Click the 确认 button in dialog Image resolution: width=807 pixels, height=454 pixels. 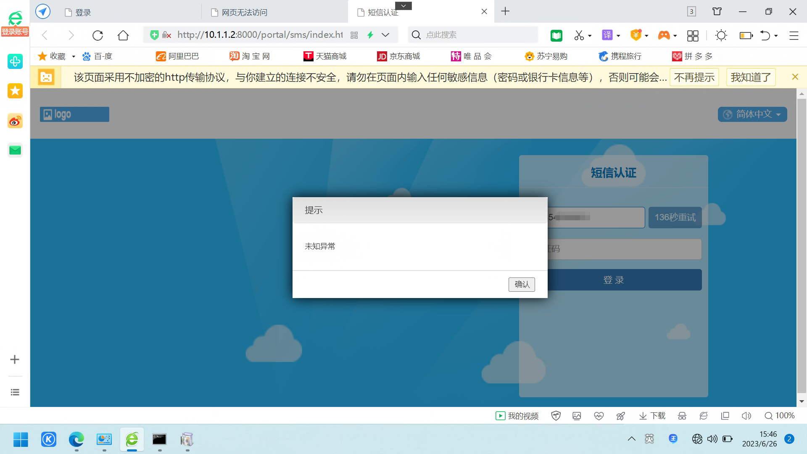(522, 284)
